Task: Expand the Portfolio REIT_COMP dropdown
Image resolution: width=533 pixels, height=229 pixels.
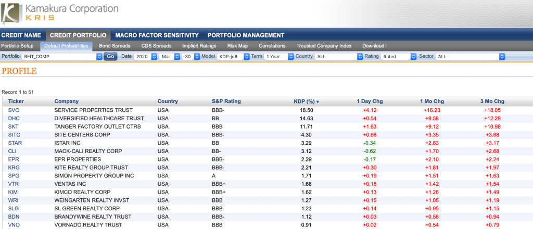Action: [61, 57]
